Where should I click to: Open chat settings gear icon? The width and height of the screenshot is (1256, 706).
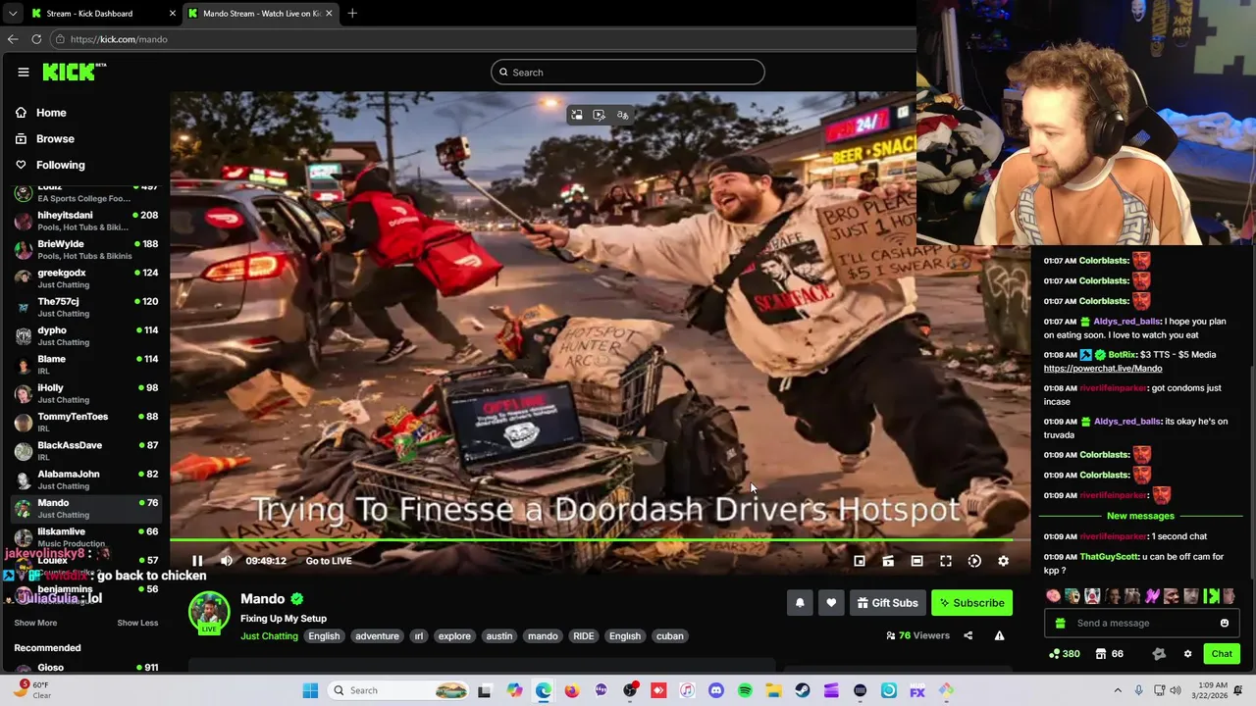pyautogui.click(x=1187, y=654)
